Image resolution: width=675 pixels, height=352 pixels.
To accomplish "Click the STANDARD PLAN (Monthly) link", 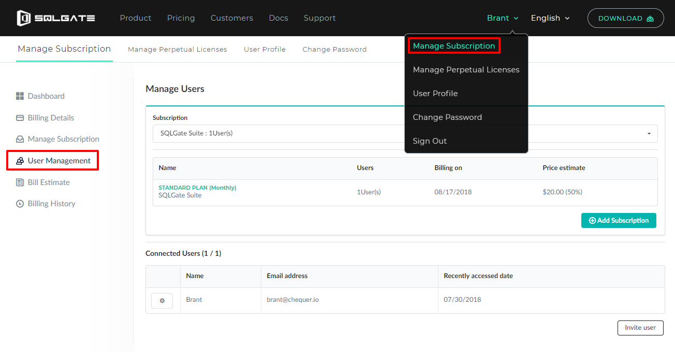I will [x=197, y=188].
